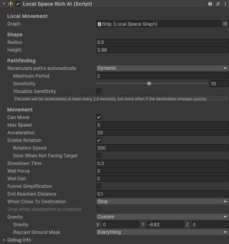
Task: Tick the Funnel Simplification checkbox
Action: (99, 186)
